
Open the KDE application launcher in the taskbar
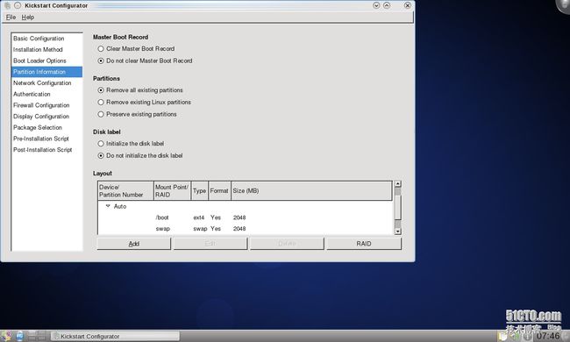point(6,336)
